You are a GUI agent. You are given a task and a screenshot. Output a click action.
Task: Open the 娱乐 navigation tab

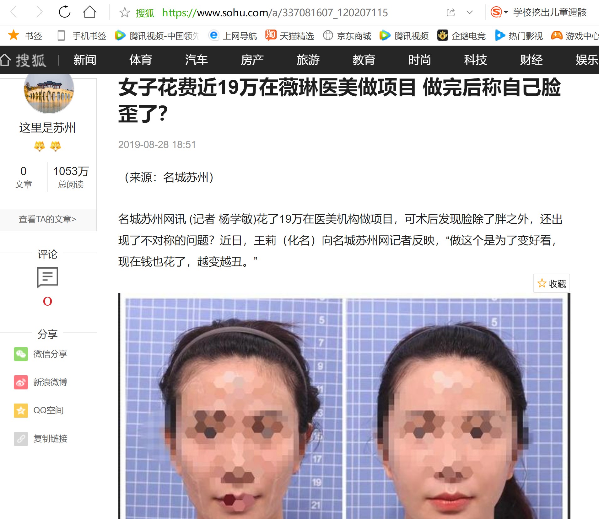click(x=587, y=60)
